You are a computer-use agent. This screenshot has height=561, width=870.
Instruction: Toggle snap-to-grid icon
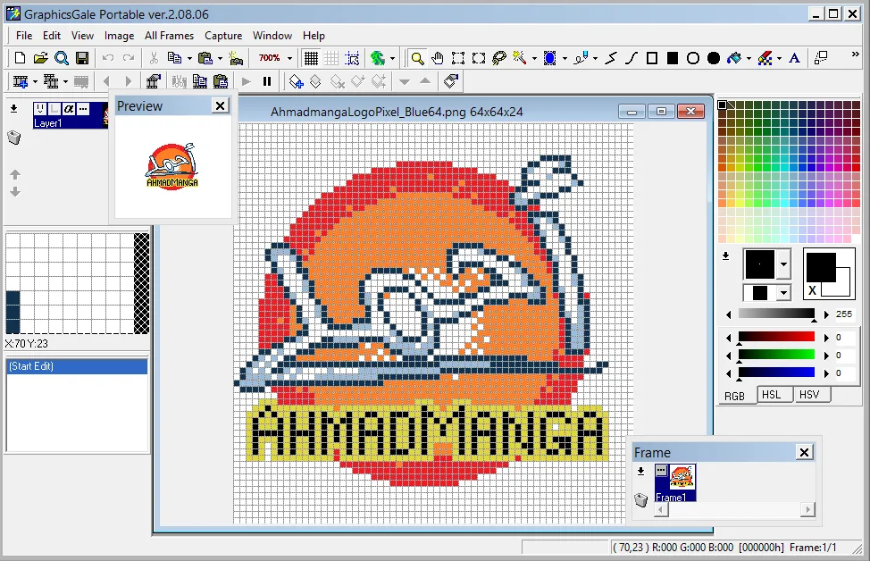[352, 58]
